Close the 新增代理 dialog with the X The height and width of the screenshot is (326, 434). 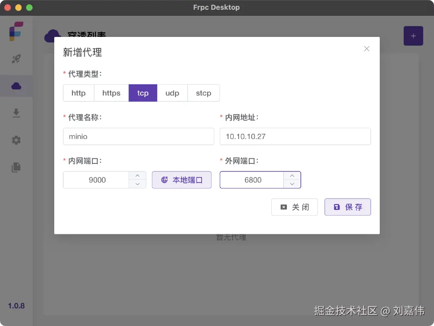pyautogui.click(x=367, y=49)
